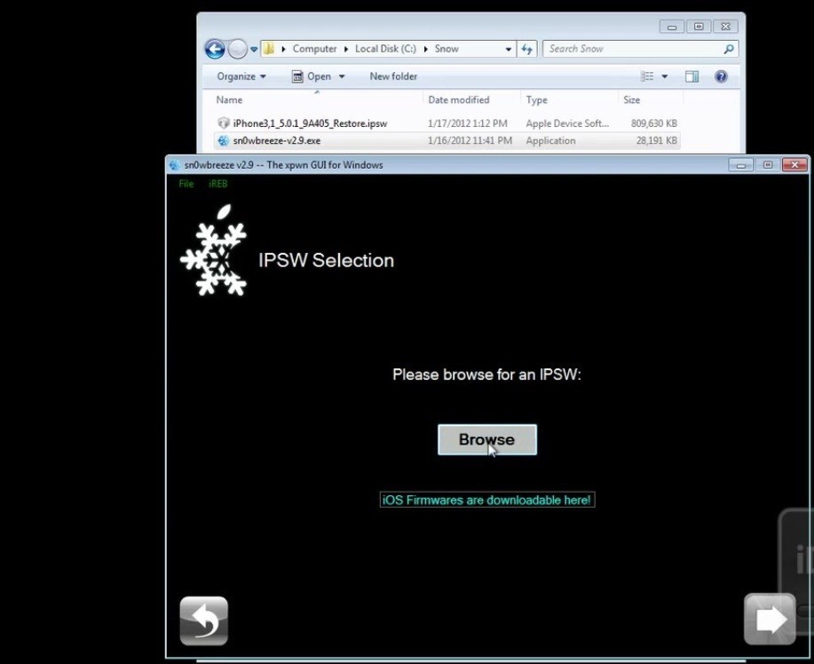Open the iREB menu in sn0wbreeze

(218, 184)
